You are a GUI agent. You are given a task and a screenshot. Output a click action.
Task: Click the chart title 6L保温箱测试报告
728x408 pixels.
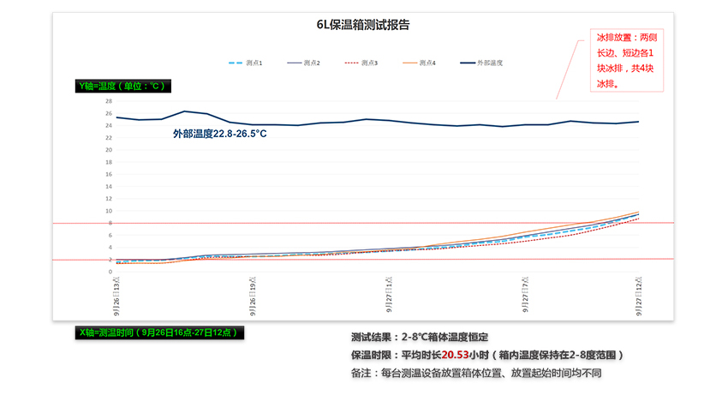point(362,25)
